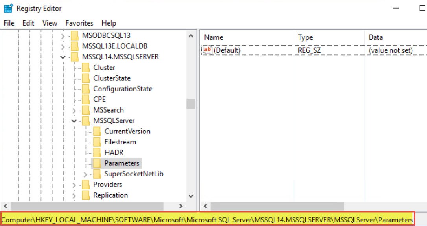
Task: Select the Cluster key label
Action: click(104, 67)
